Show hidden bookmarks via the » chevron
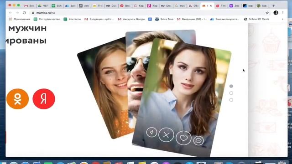The width and height of the screenshot is (292, 164). click(x=282, y=19)
